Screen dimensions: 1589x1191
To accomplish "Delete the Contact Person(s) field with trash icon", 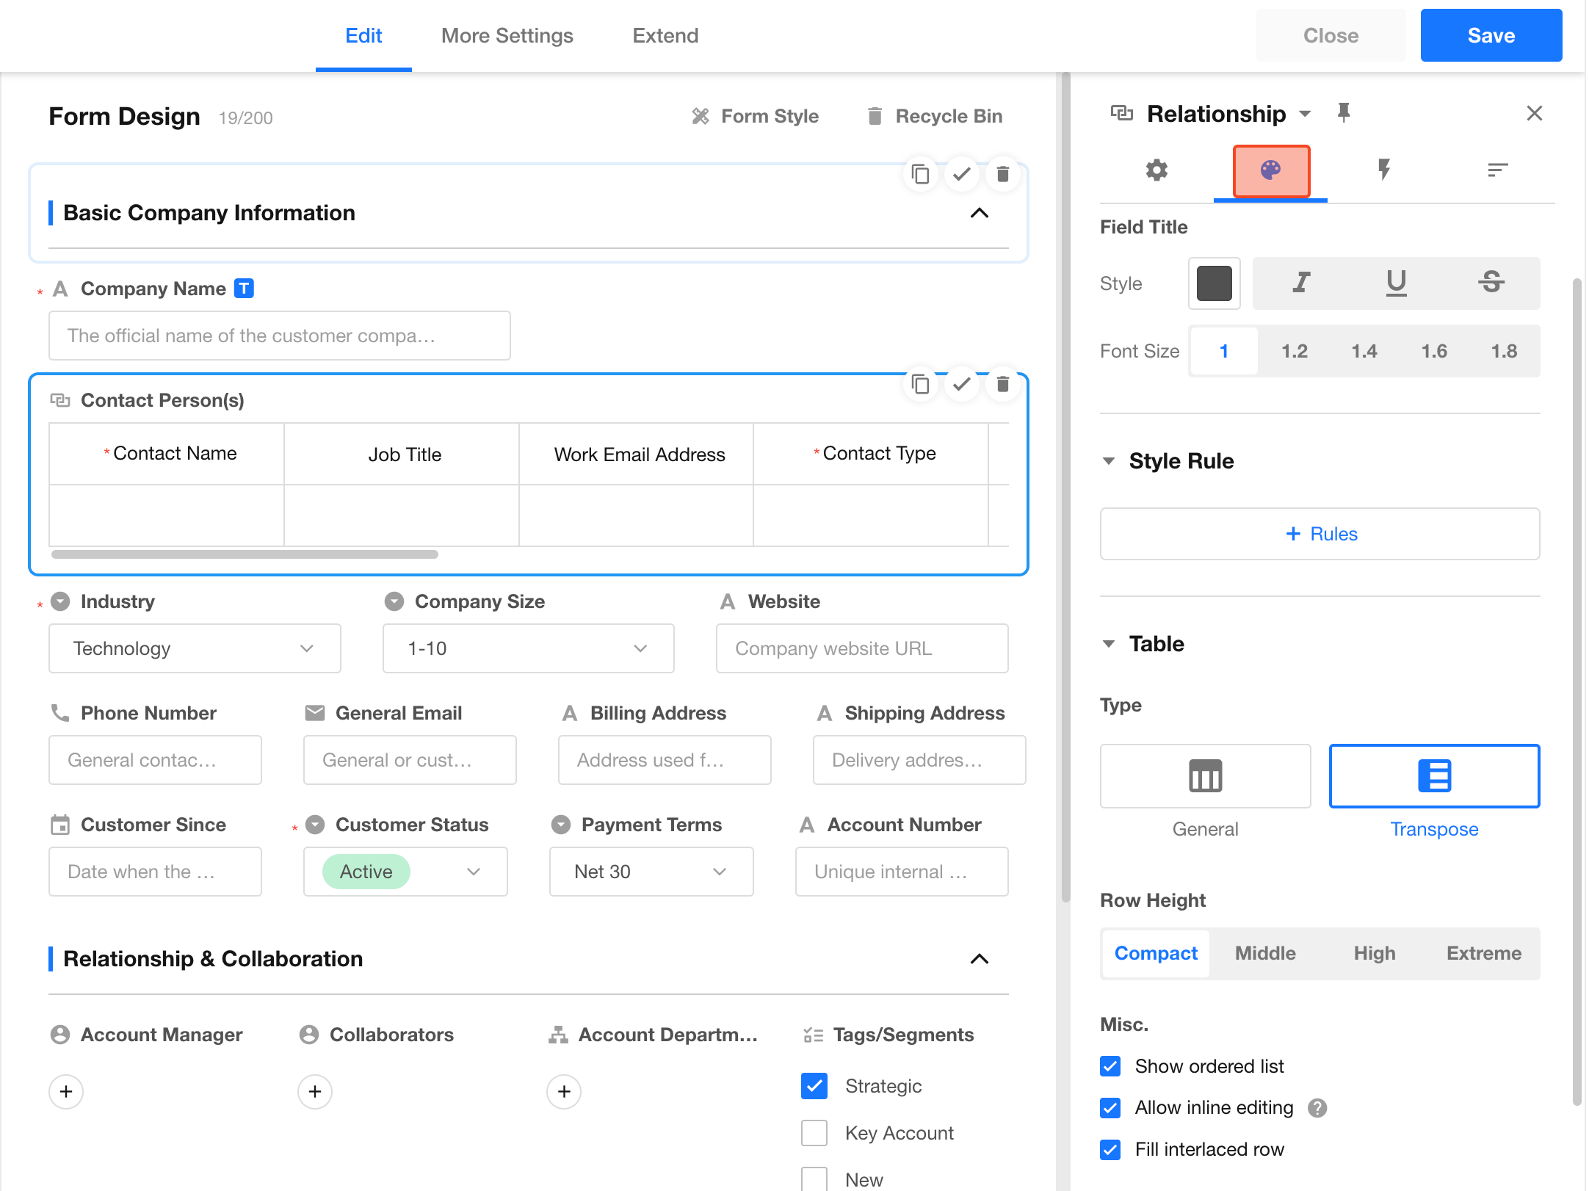I will pyautogui.click(x=1002, y=384).
